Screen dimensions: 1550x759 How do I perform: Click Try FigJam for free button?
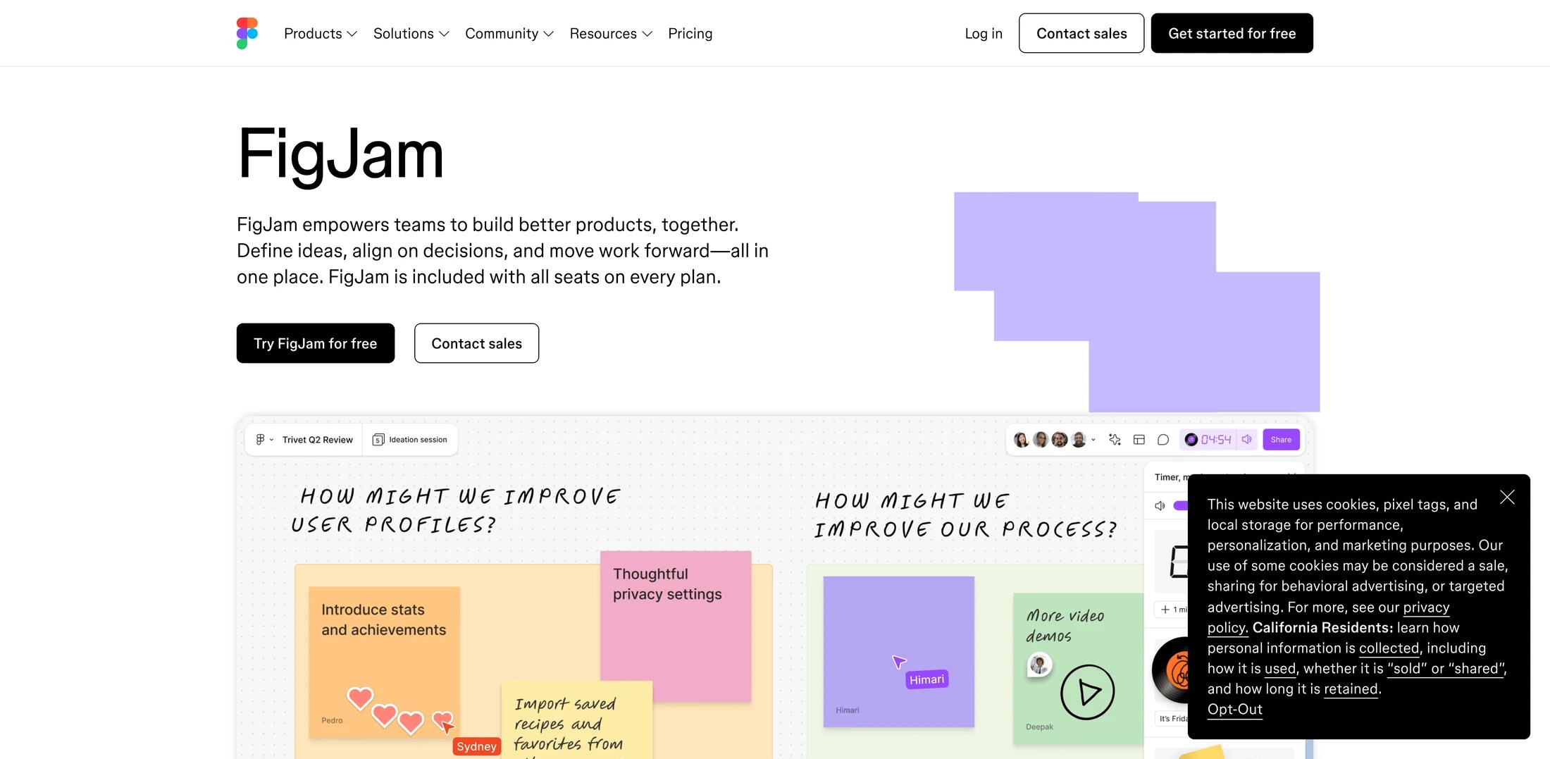tap(316, 343)
